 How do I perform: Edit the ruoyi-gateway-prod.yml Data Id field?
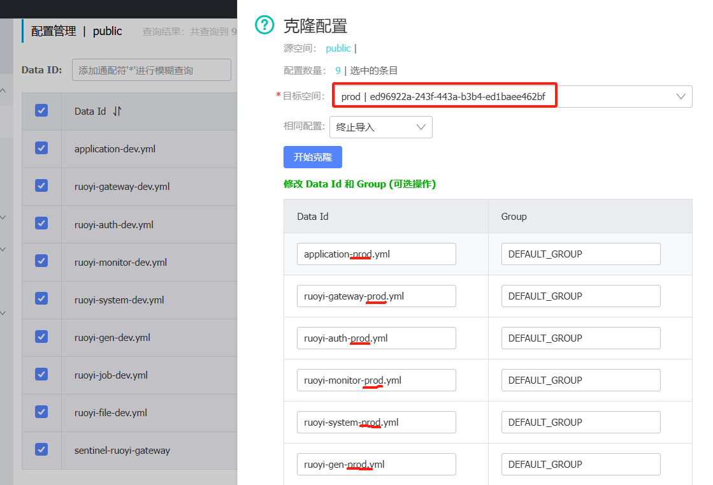click(x=376, y=296)
